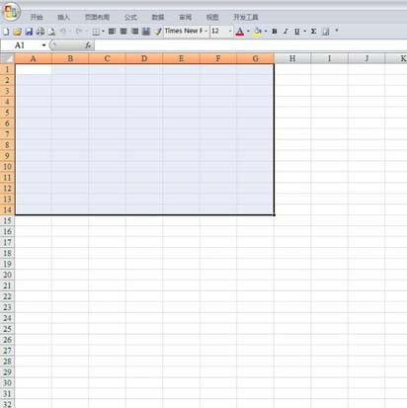Create a new workbook with New icon
The width and height of the screenshot is (407, 408).
tap(6, 32)
